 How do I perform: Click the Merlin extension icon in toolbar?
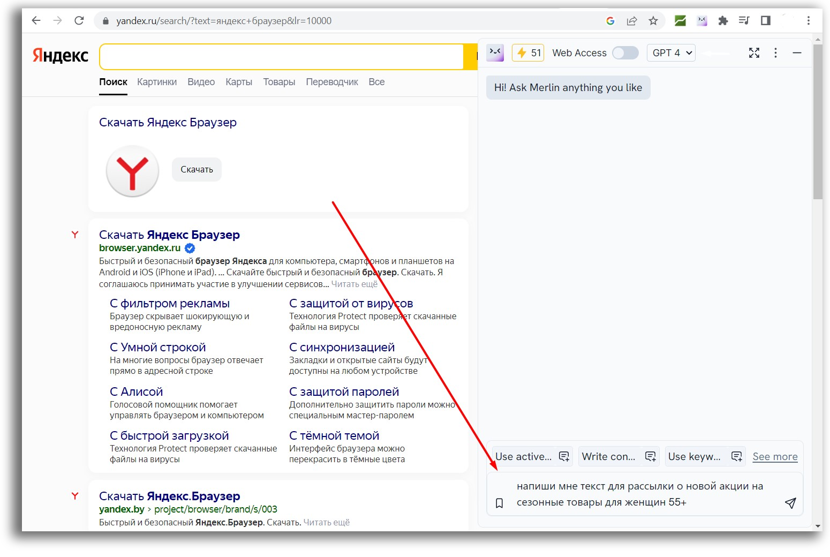tap(702, 21)
